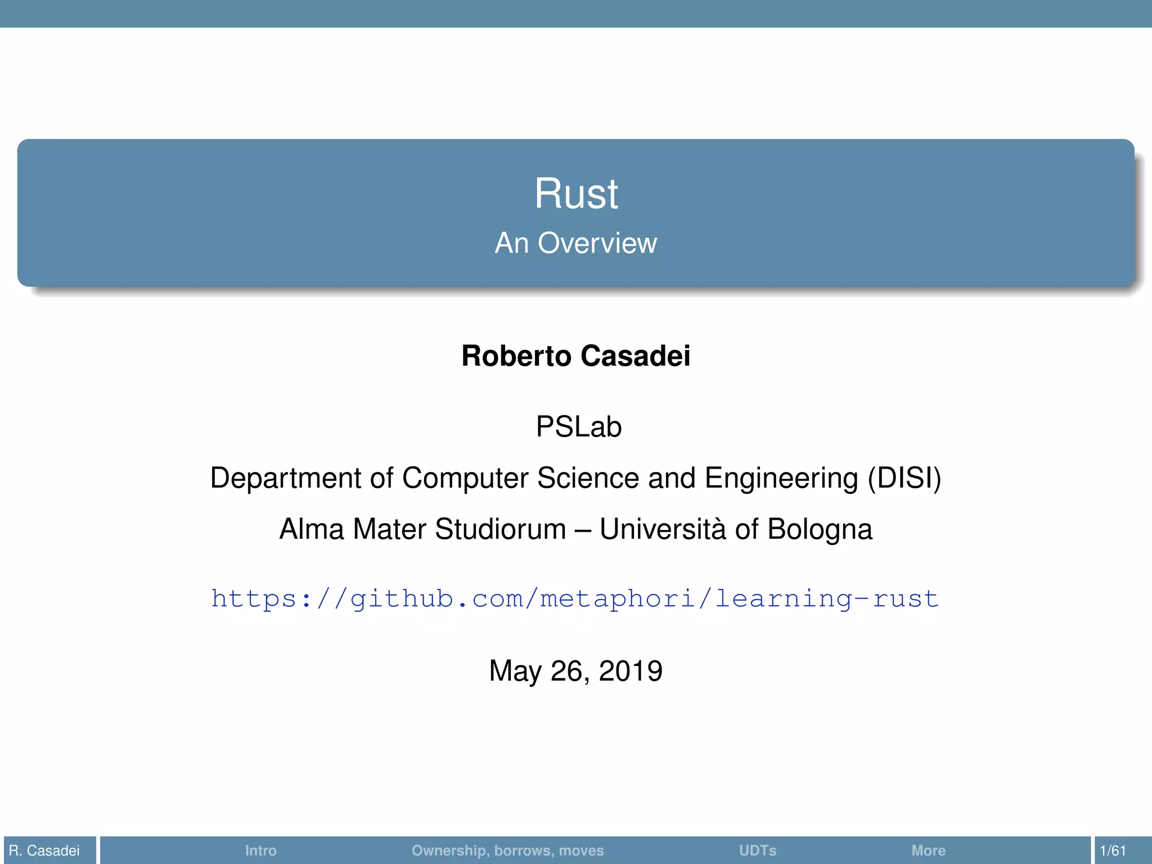Click the (DISI) acronym
The width and height of the screenshot is (1152, 864).
click(x=904, y=478)
